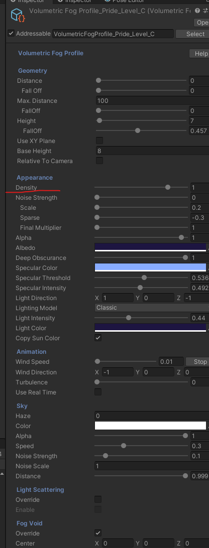The height and width of the screenshot is (548, 209).
Task: Click the Light Intensity slider handle
Action: (x=129, y=318)
